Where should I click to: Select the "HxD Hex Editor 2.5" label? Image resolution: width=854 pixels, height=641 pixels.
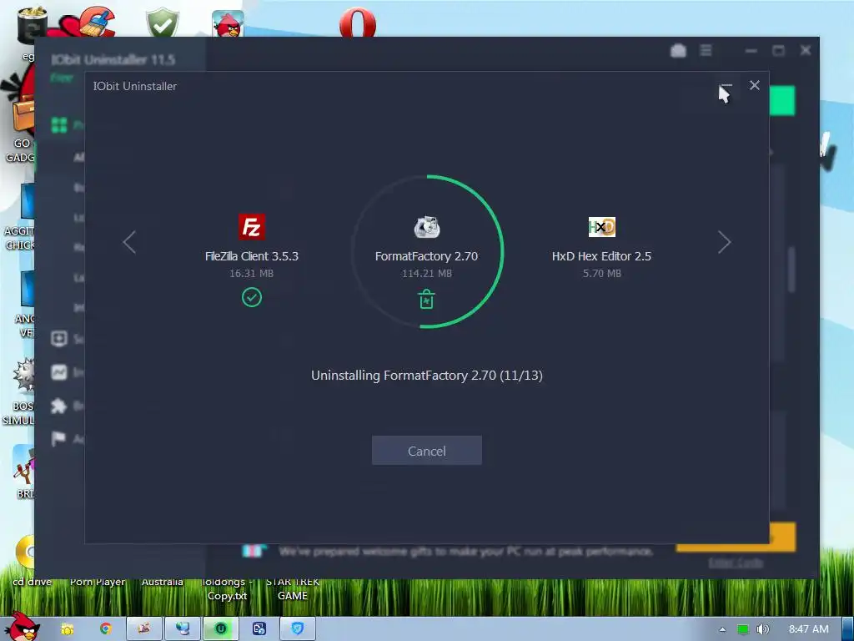[601, 256]
